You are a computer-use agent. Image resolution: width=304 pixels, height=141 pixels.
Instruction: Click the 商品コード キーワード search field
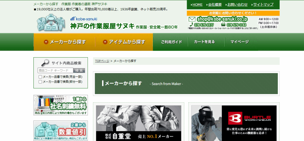coord(55,71)
